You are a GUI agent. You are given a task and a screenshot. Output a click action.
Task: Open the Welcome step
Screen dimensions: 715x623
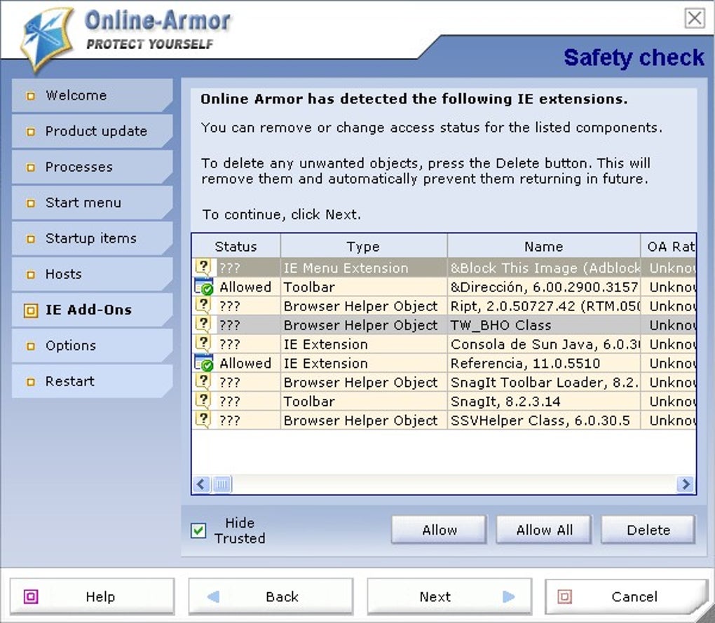pyautogui.click(x=92, y=95)
